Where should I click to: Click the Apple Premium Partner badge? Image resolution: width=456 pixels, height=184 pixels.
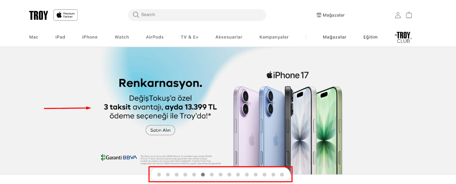[66, 15]
